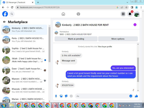The image size is (144, 108).
Task: Open Snipping Tool taskbar icon
Action: [x=55, y=105]
